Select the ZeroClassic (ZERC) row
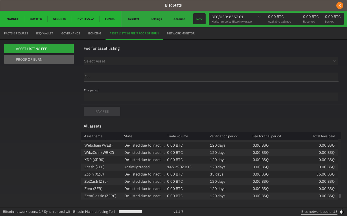 [210, 196]
